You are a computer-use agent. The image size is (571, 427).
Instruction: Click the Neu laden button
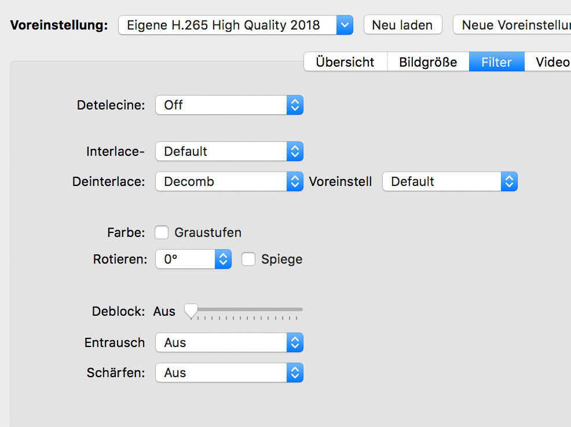[402, 25]
